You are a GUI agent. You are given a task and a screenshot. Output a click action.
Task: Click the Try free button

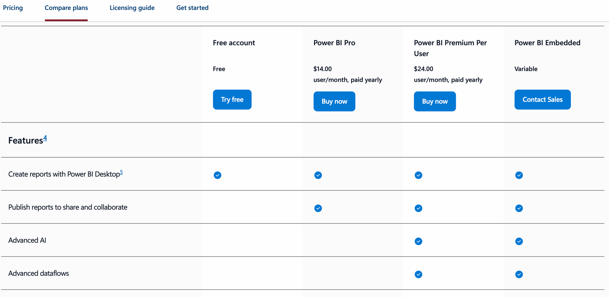coord(232,100)
